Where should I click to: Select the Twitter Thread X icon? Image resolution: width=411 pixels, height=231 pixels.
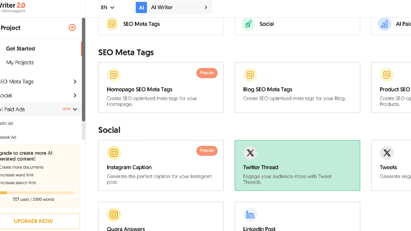pyautogui.click(x=250, y=153)
